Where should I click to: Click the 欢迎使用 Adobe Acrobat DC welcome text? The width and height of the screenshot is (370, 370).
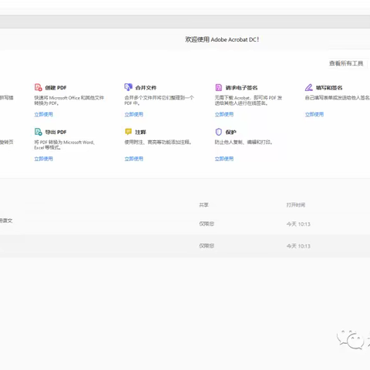tap(222, 39)
